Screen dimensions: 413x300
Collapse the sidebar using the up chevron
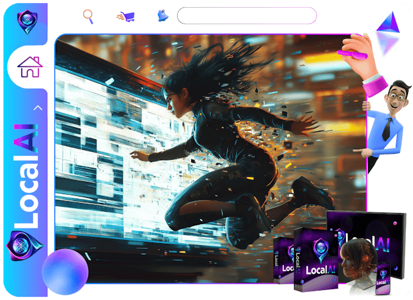coord(38,108)
